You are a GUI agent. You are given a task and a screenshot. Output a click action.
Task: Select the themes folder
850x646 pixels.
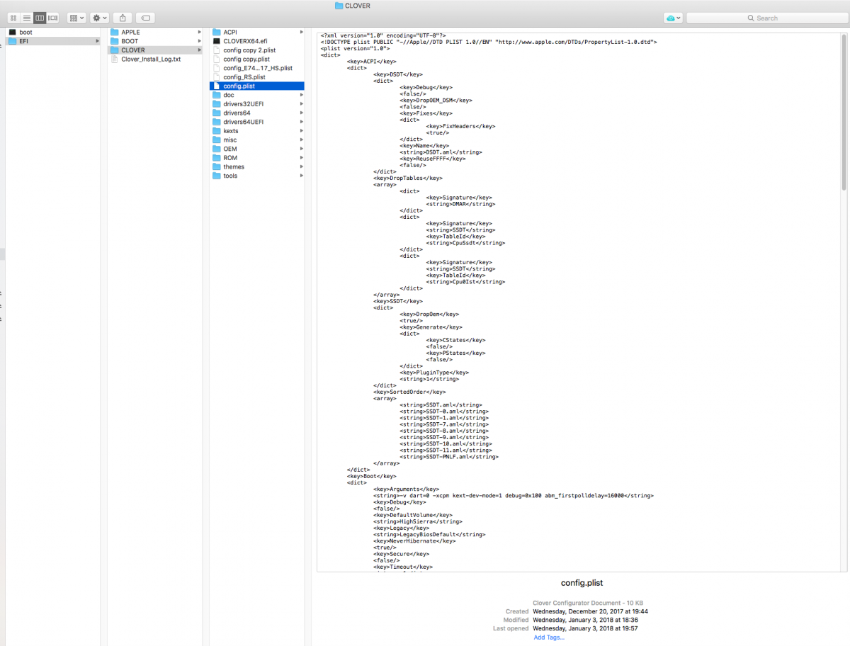tap(233, 167)
